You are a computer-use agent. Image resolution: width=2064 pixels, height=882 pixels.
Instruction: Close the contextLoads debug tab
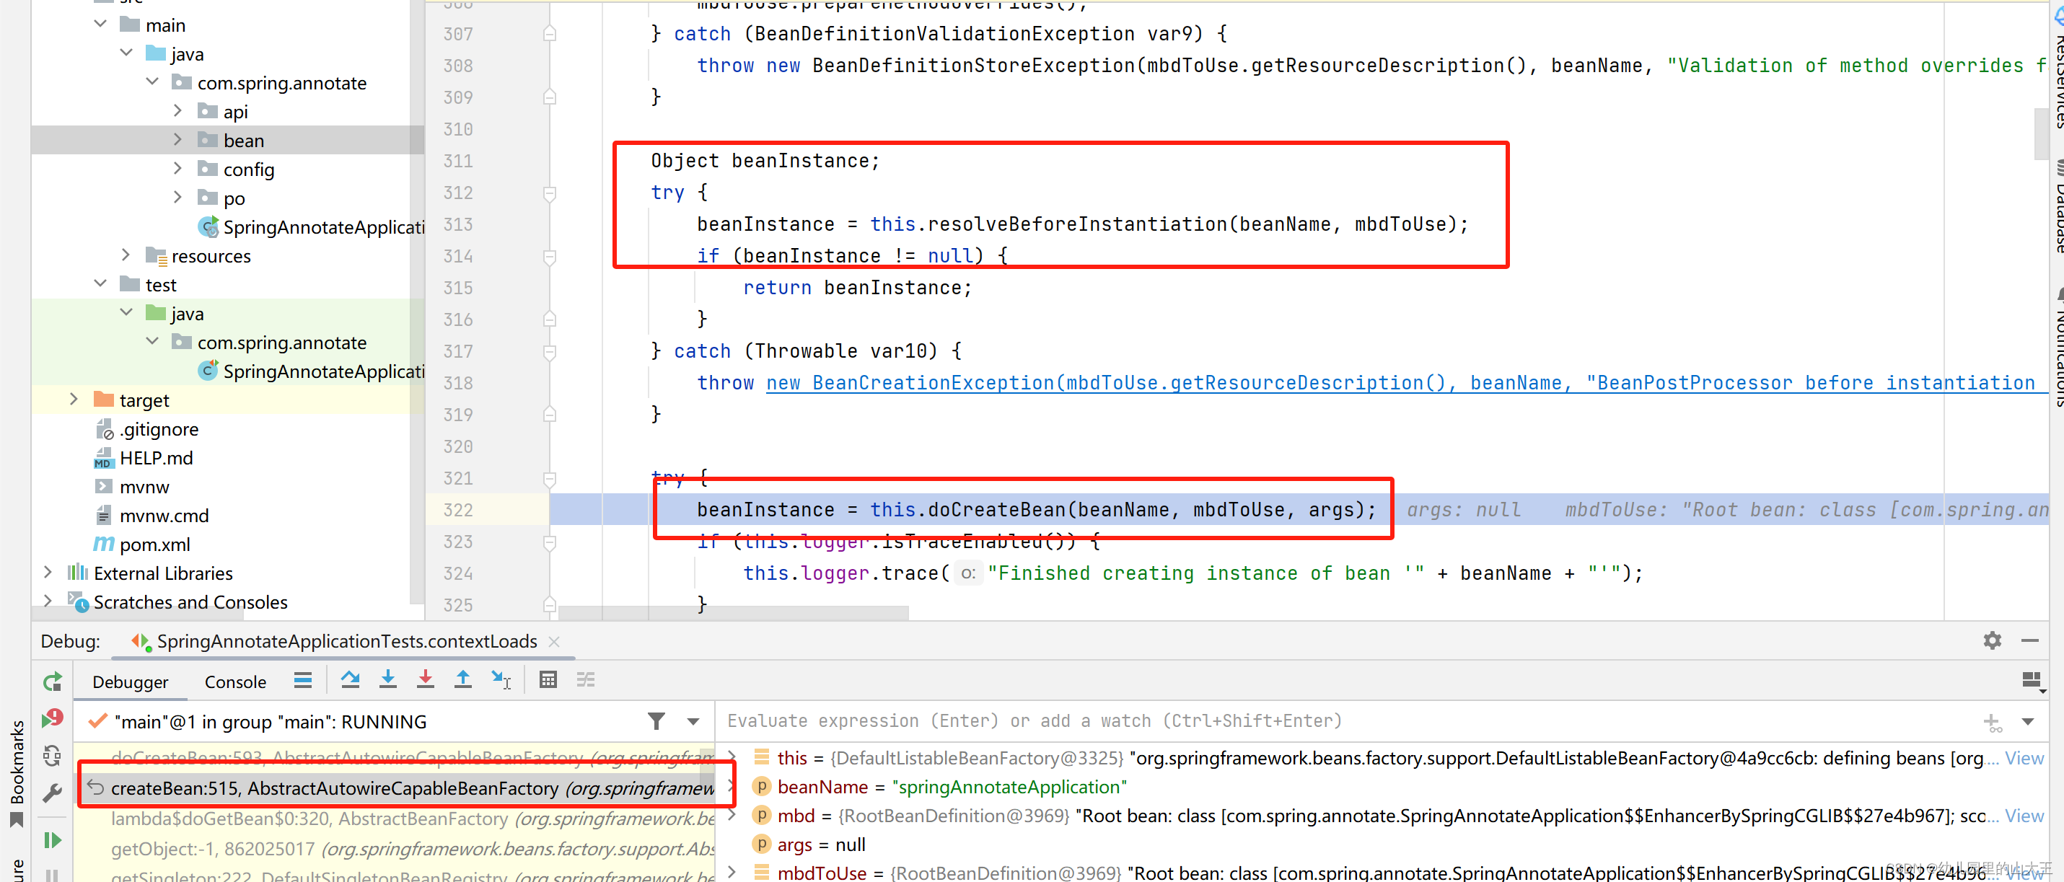coord(553,642)
